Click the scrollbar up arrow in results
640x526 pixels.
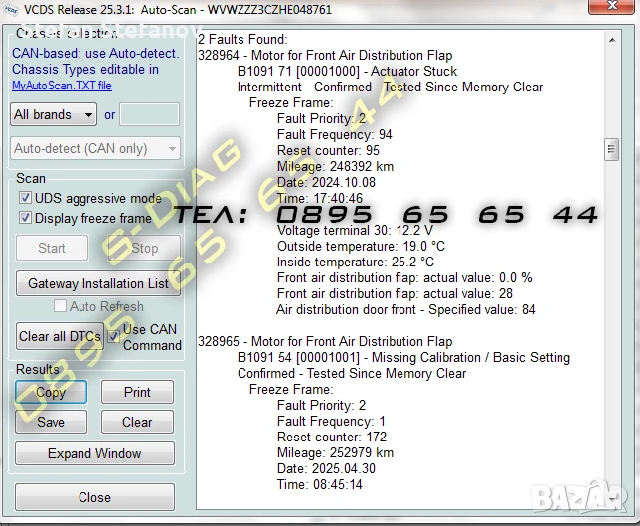(612, 40)
